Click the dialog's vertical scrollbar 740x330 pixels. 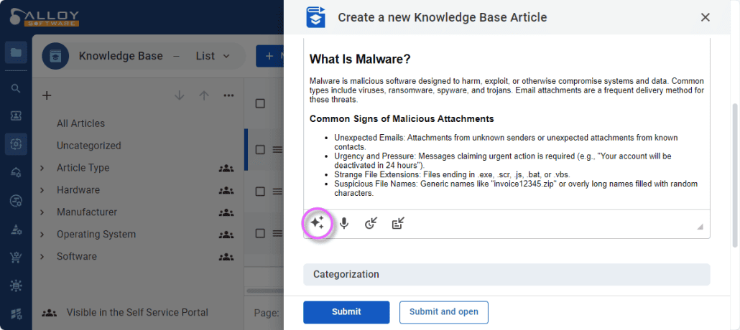point(734,172)
